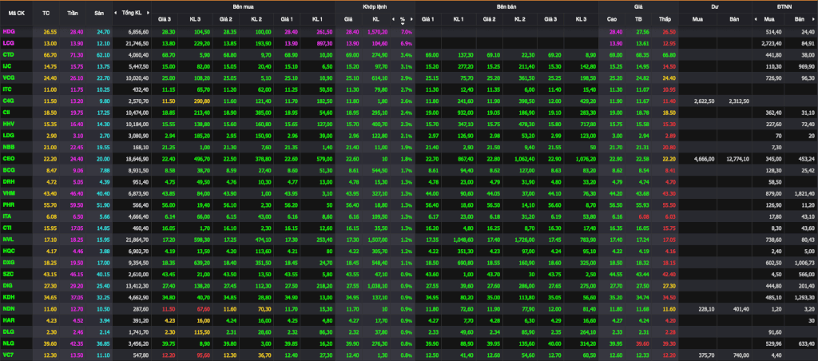Viewport: 818px width, 361px height.
Task: Sort by TC reference price header
Action: [x=46, y=13]
